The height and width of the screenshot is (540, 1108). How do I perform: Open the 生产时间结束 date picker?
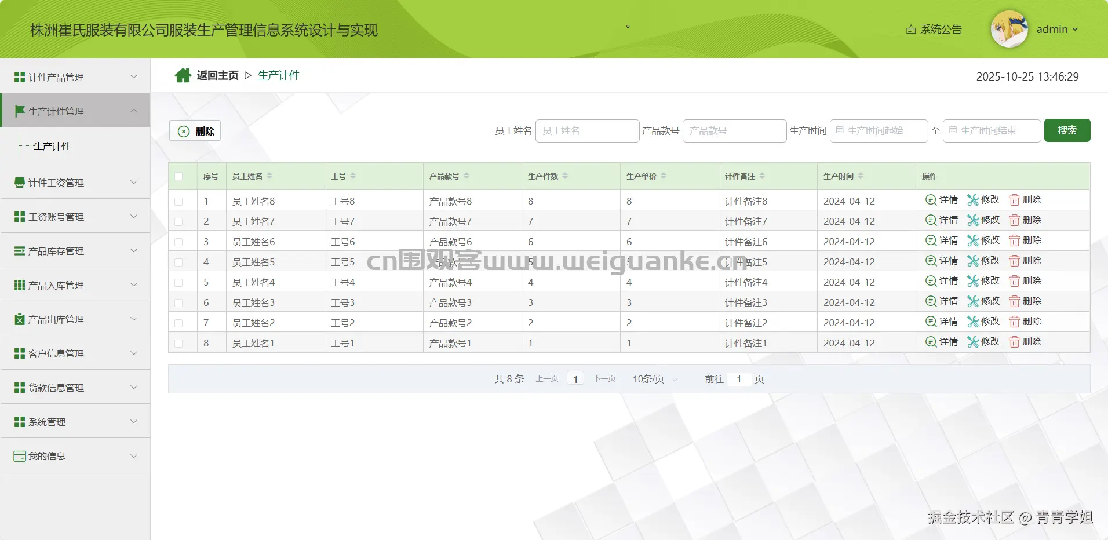[992, 130]
